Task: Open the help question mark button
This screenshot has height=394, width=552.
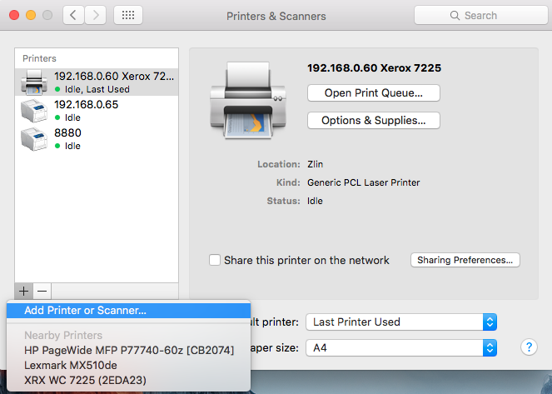Action: [x=528, y=347]
